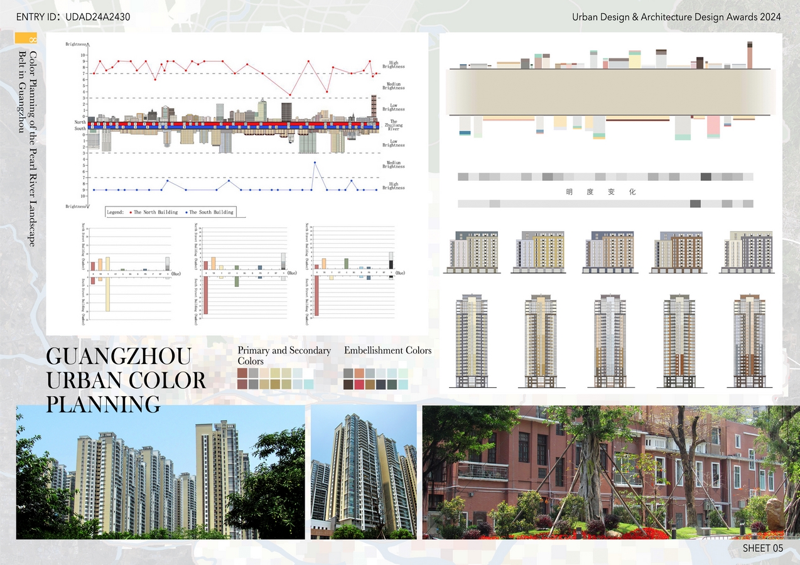Click the ENTRY ID UDAD24A2430 text
The height and width of the screenshot is (565, 800).
(73, 17)
